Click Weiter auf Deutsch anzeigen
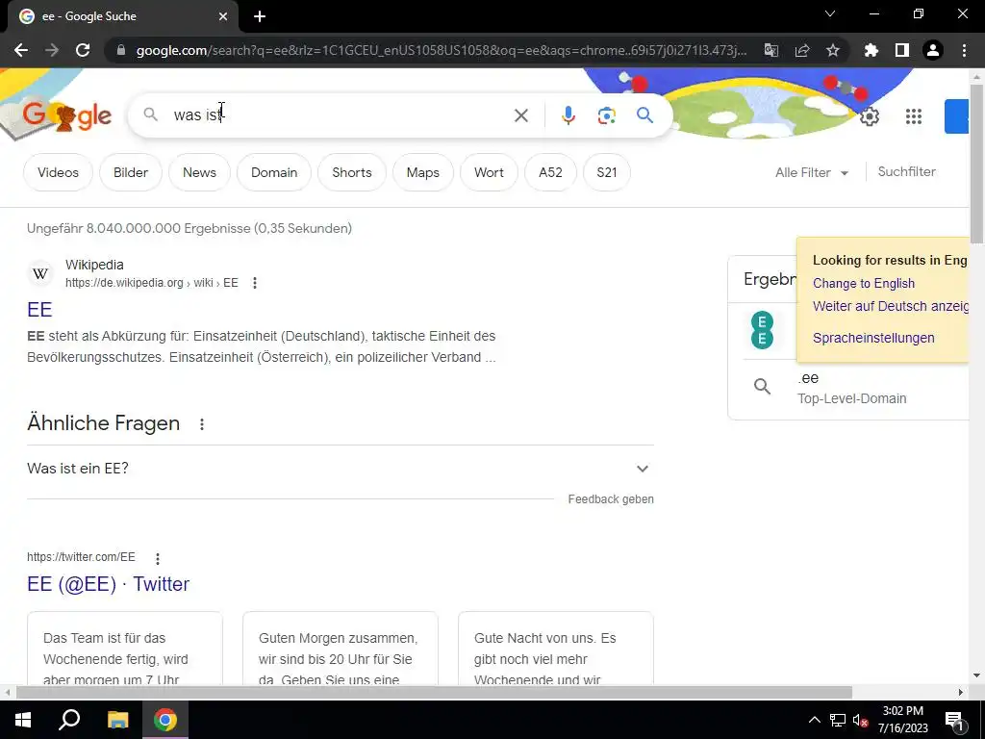This screenshot has width=985, height=739. coord(891,307)
